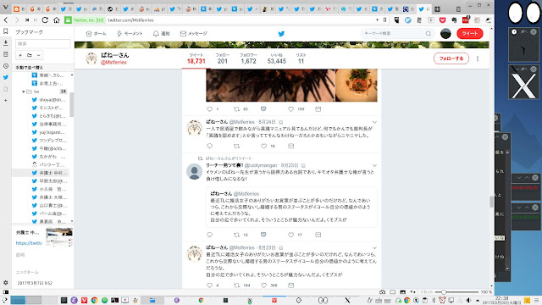Image resolution: width=542 pixels, height=305 pixels.
Task: Toggle the side panel visibility
Action: pos(6,291)
